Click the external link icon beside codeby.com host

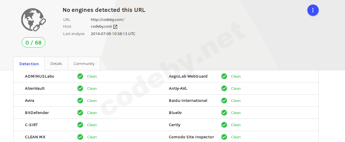(115, 27)
